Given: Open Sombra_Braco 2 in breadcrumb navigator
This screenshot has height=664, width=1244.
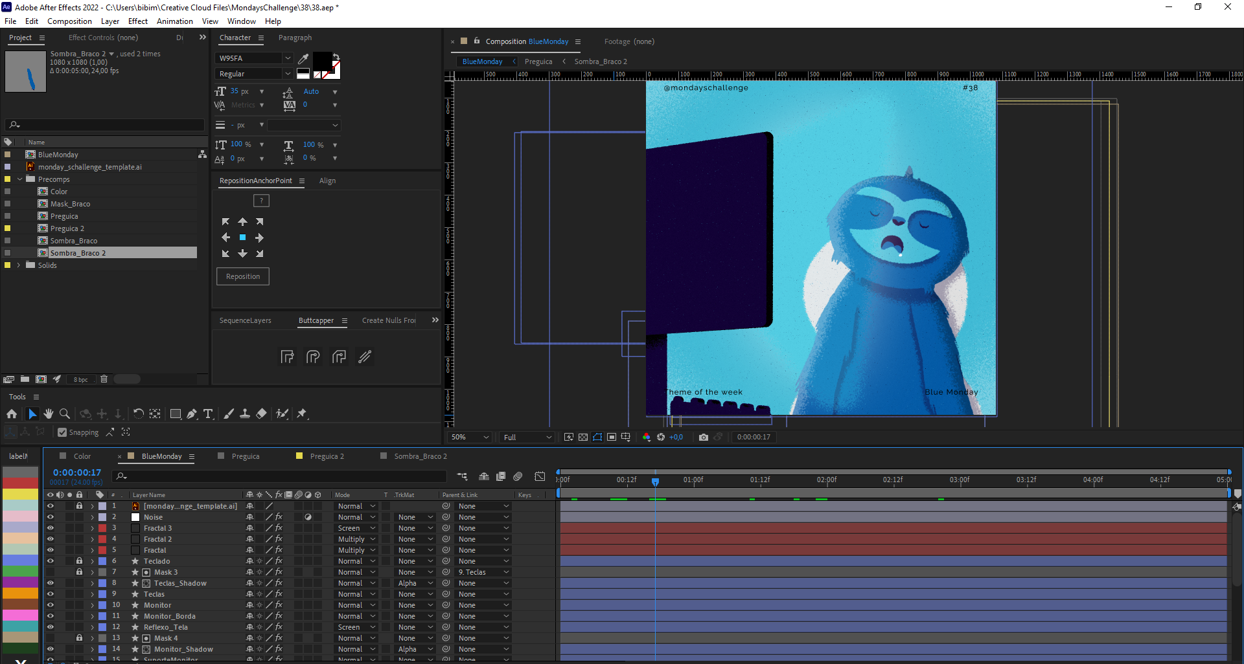Looking at the screenshot, I should [x=601, y=61].
